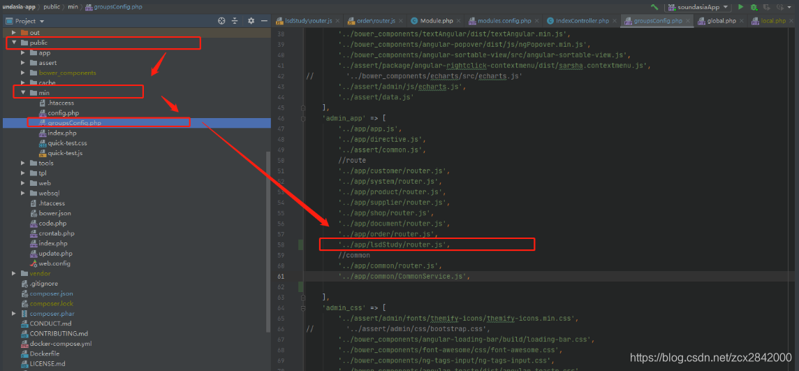
Task: Close the global.php tab
Action: [742, 21]
